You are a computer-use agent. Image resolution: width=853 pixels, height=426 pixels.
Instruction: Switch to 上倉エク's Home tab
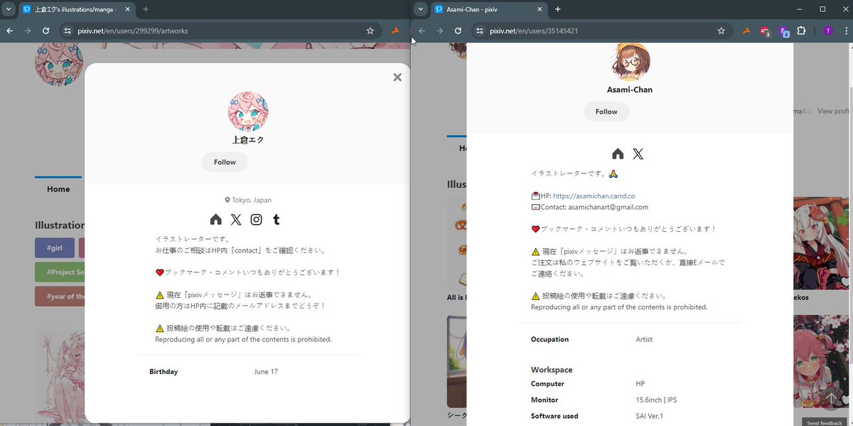58,188
